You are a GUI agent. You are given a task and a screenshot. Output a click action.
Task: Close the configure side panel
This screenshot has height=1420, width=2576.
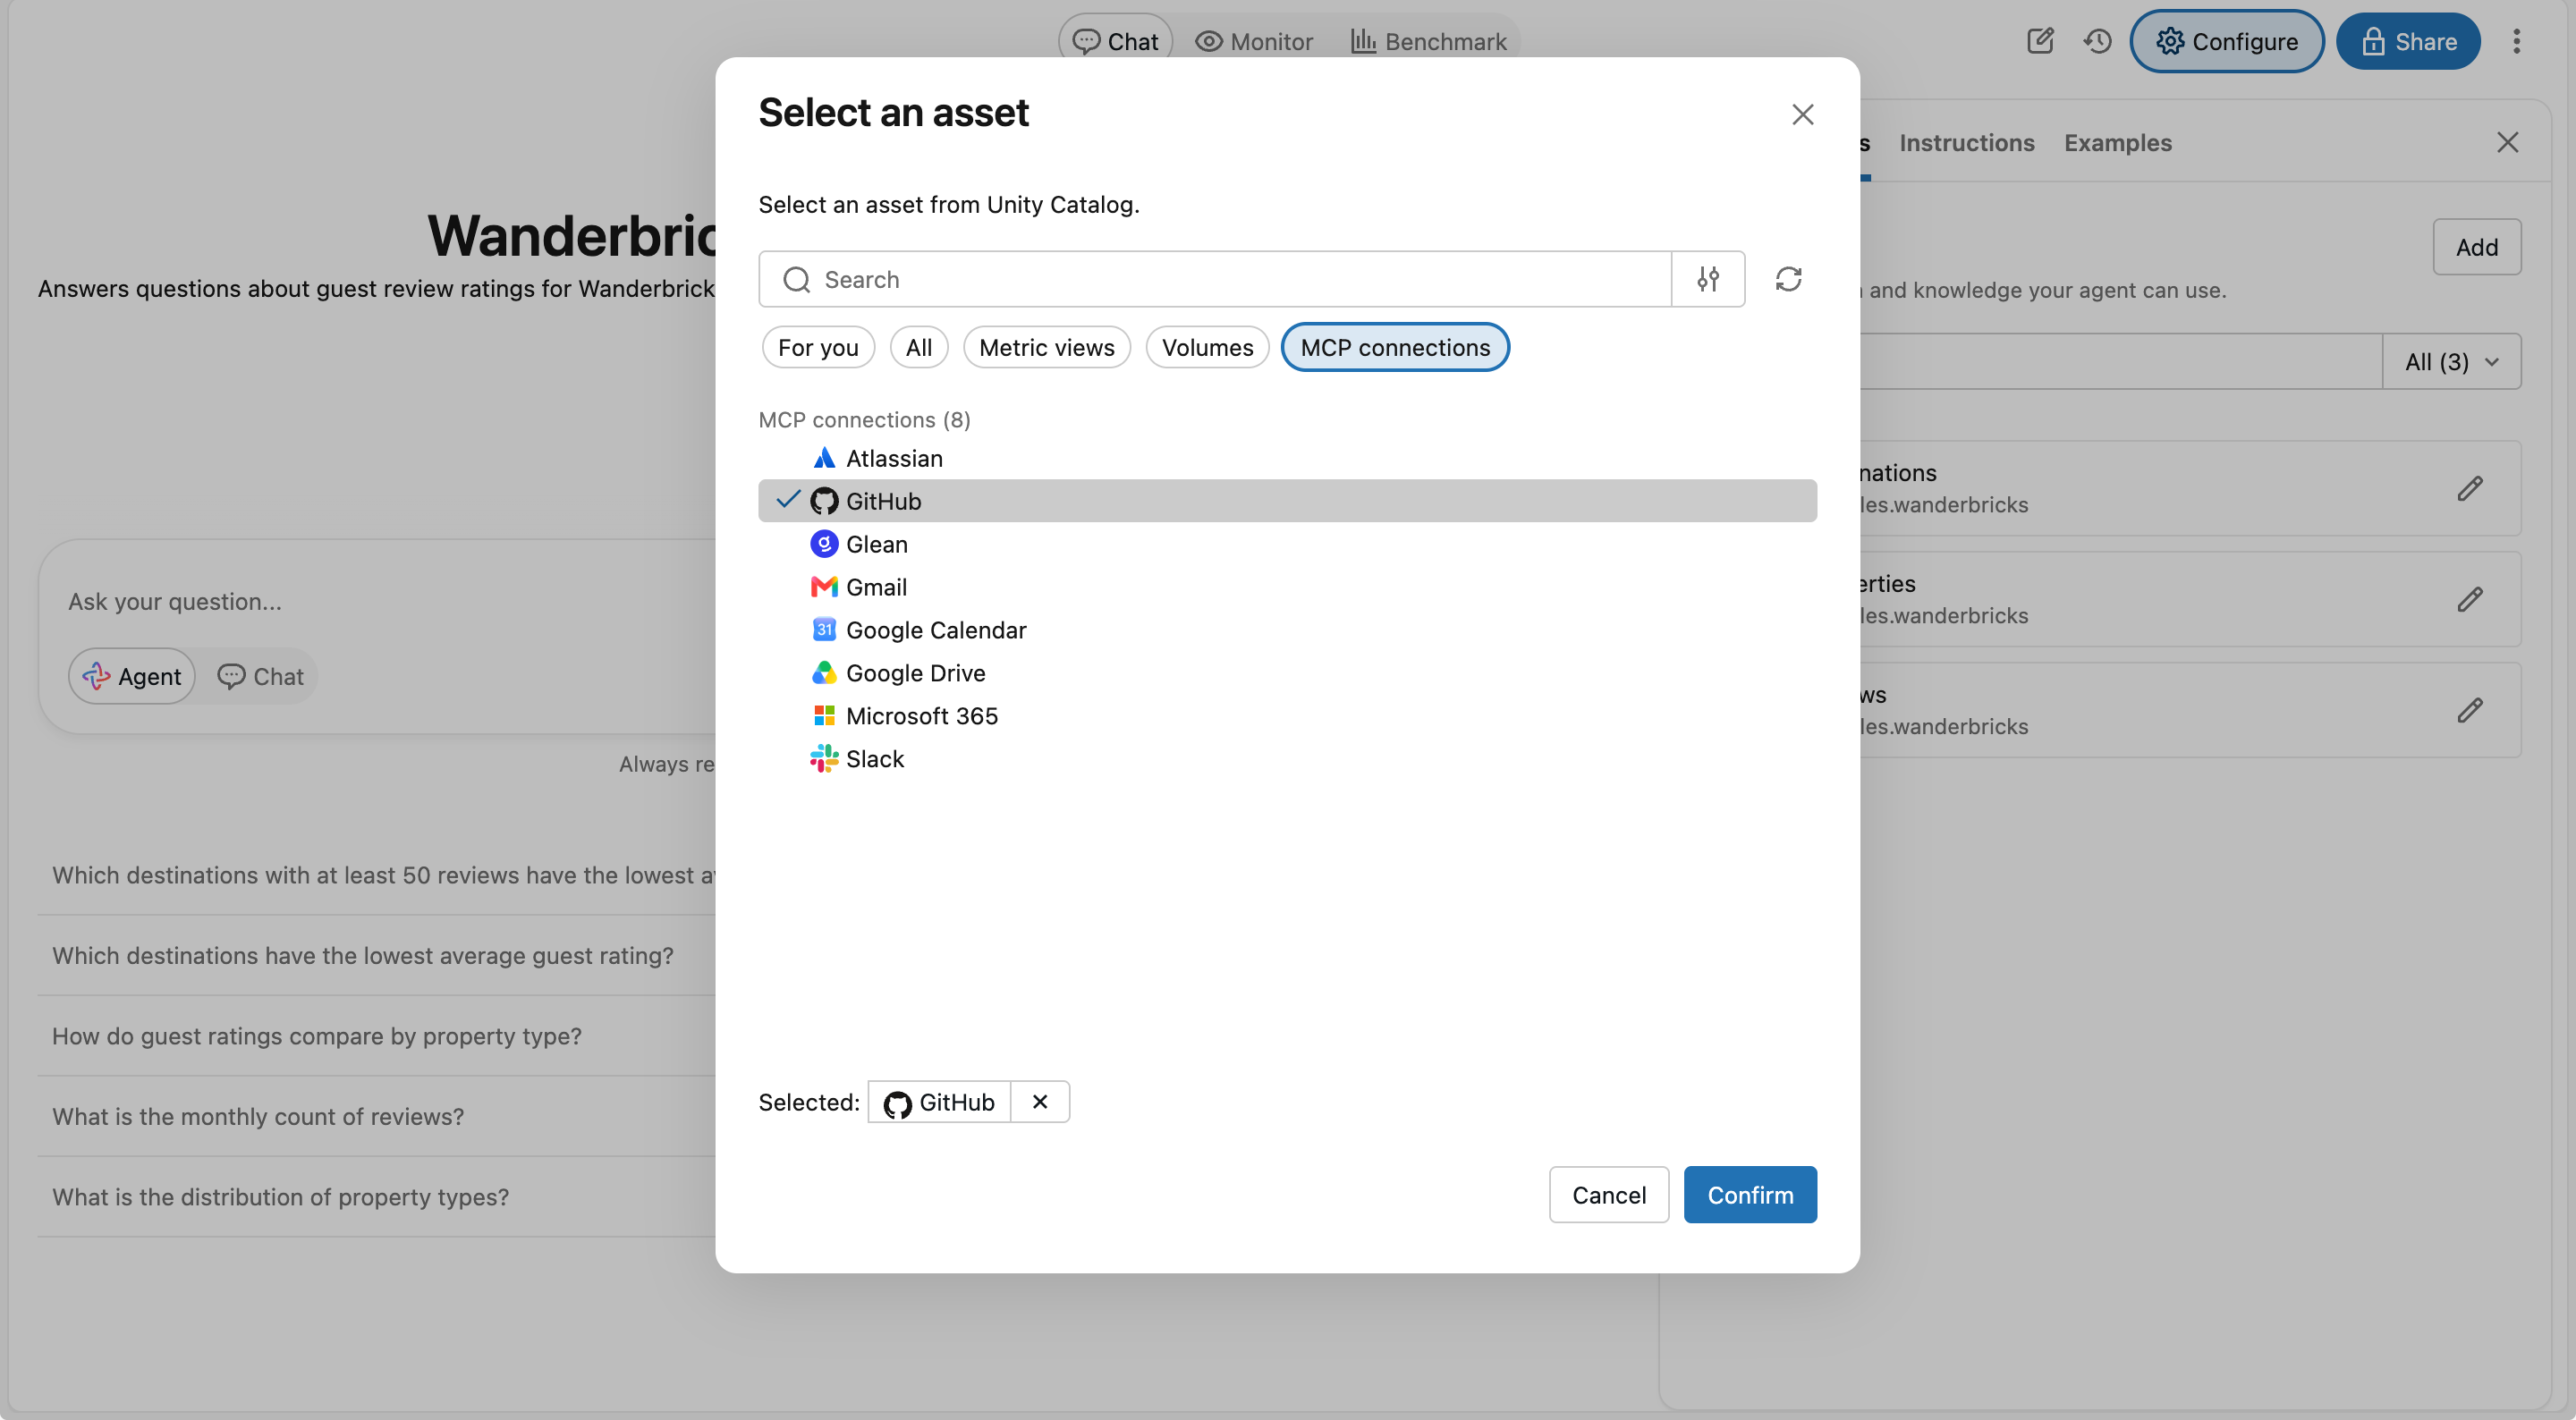(x=2507, y=143)
